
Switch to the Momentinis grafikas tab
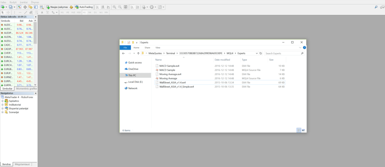(x=26, y=89)
